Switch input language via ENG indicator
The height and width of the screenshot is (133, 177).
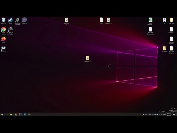click(x=165, y=114)
